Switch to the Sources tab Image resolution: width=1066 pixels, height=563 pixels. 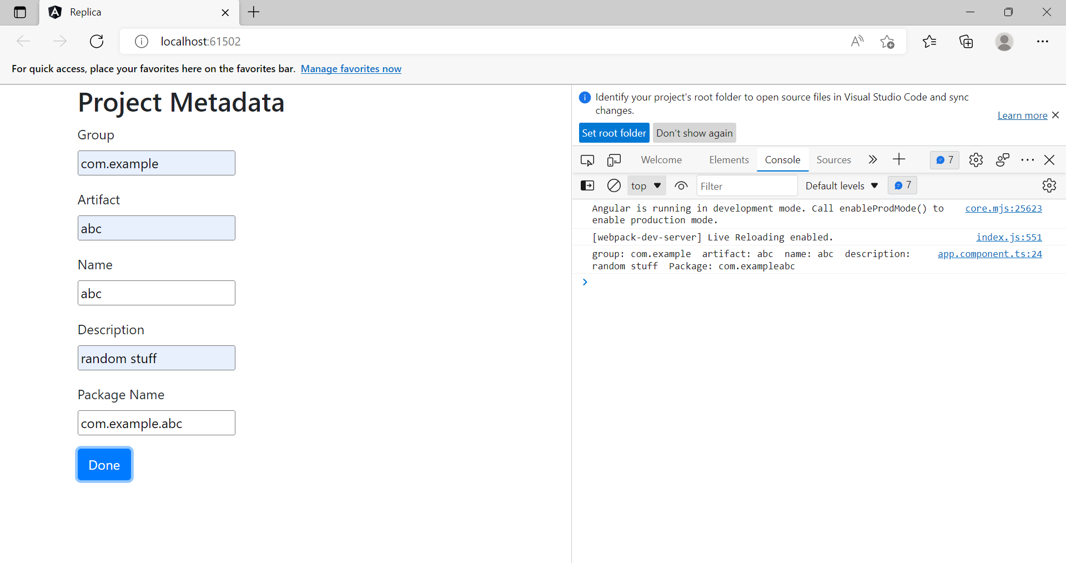[833, 160]
